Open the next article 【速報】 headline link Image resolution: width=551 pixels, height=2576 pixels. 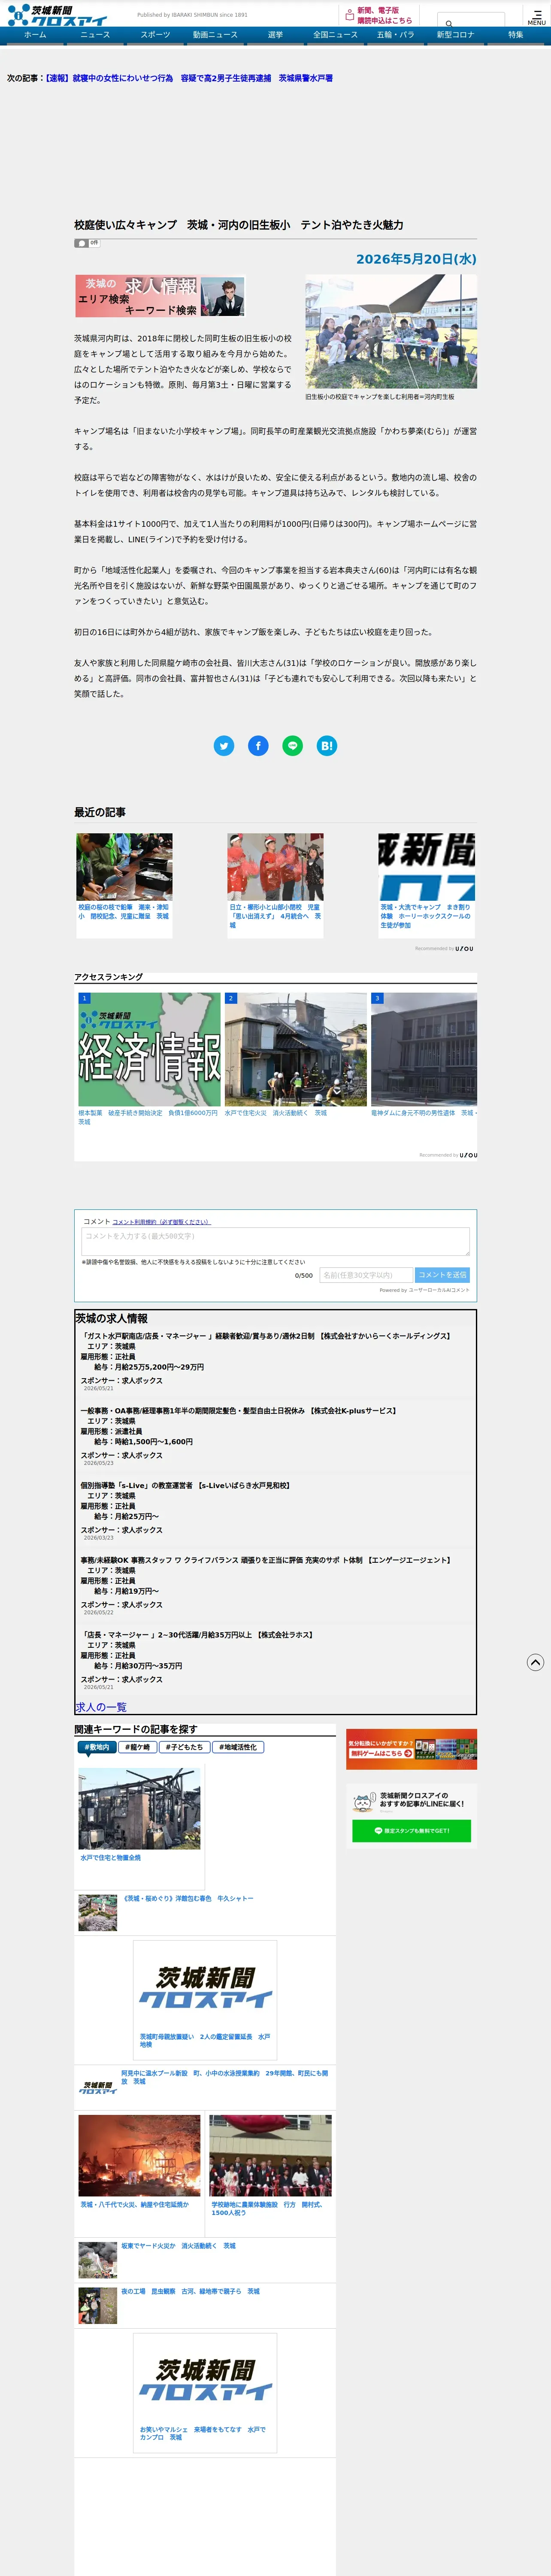[189, 78]
